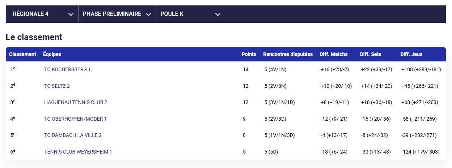Go to the TC DAMBACH LA VILLE 2 team

(73, 135)
